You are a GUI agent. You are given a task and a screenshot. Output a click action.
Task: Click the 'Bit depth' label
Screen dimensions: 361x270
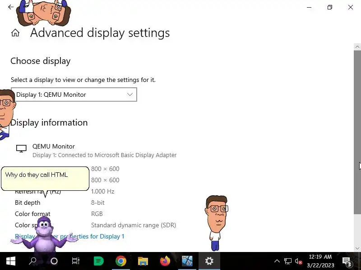click(28, 202)
